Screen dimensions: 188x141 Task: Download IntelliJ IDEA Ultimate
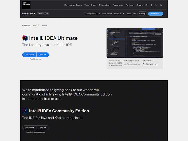(29, 55)
